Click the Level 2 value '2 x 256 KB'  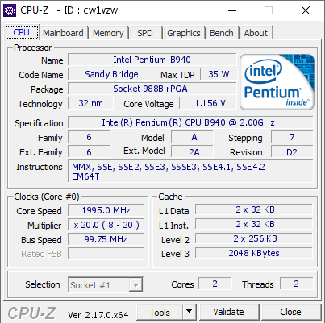tap(254, 238)
